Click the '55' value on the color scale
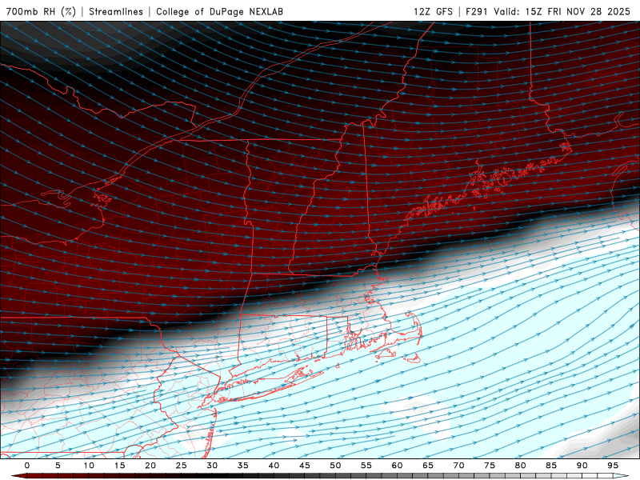Image resolution: width=640 pixels, height=480 pixels. click(366, 466)
